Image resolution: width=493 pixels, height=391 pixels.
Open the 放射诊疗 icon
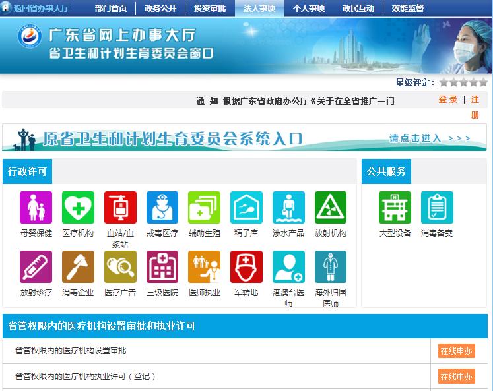[x=36, y=266]
